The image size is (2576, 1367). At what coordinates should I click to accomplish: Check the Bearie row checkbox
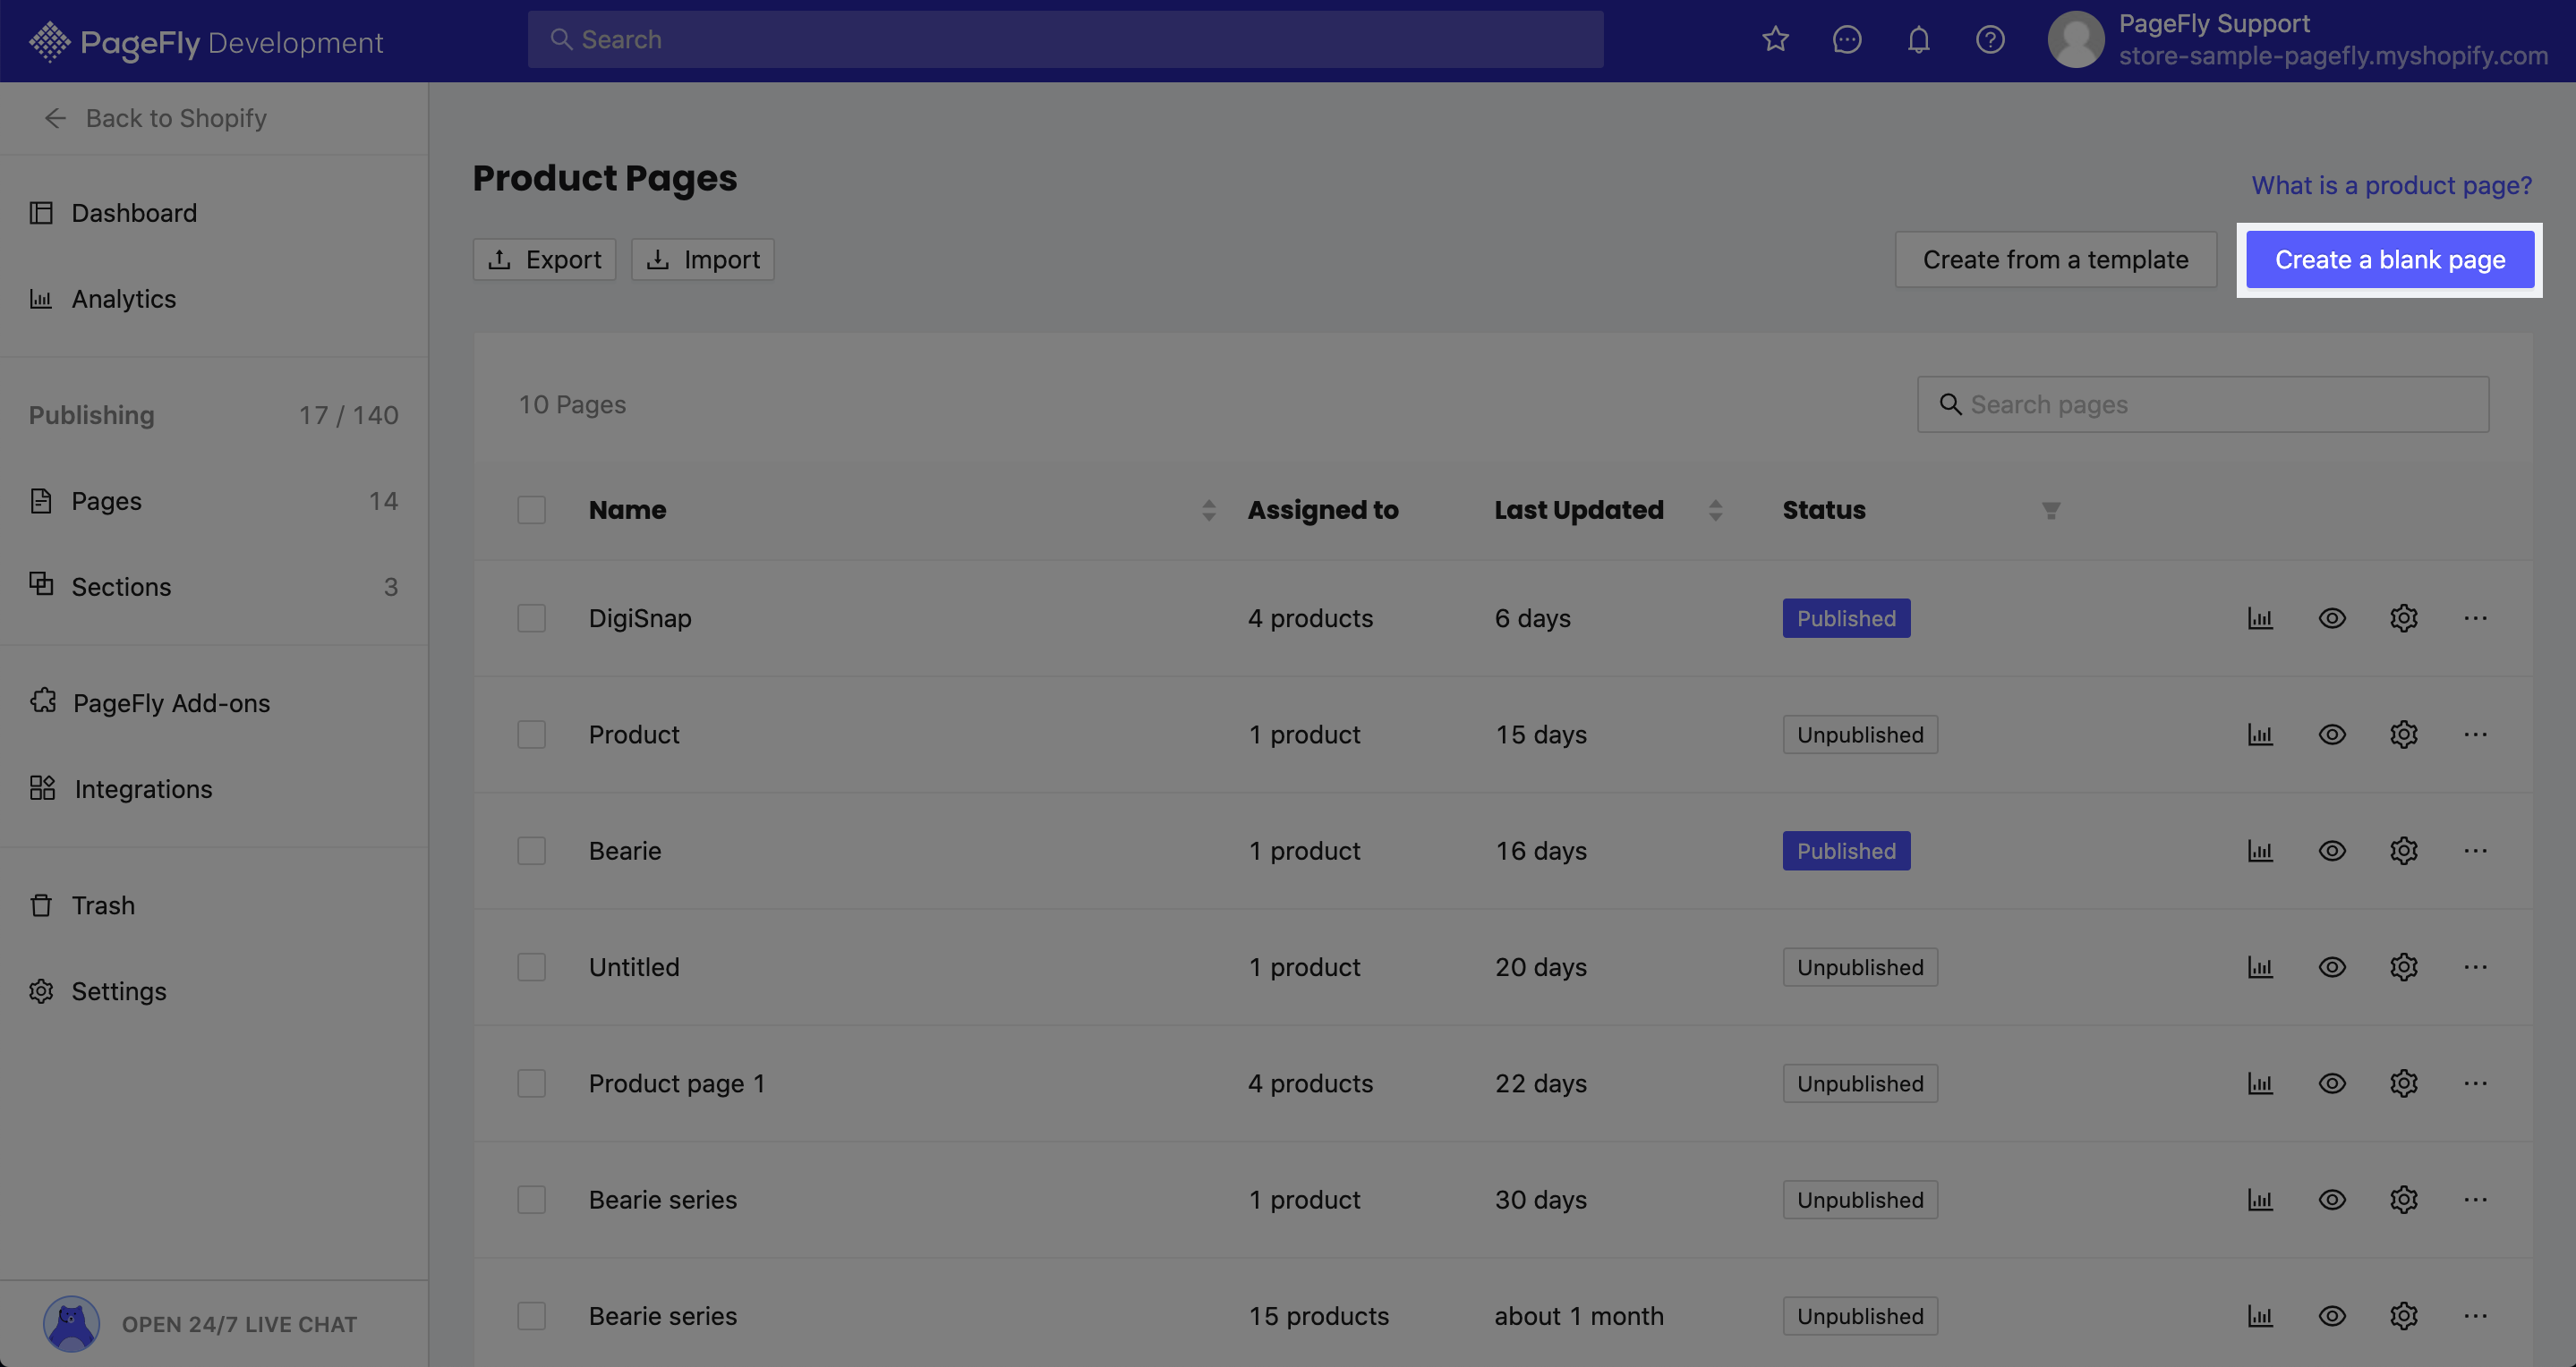tap(531, 851)
